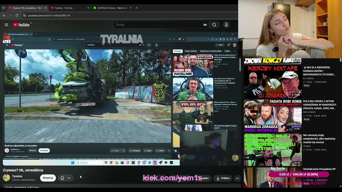This screenshot has width=342, height=192.
Task: Click Pobierz under 'Zrywasz? Ok, zerwaliśmy'
Action: pos(223,178)
